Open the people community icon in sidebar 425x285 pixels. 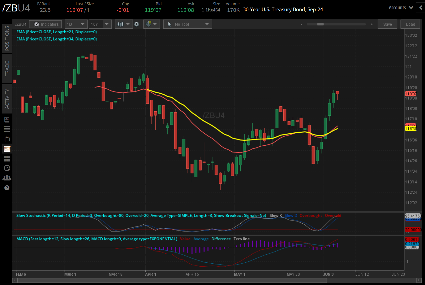[x=7, y=178]
